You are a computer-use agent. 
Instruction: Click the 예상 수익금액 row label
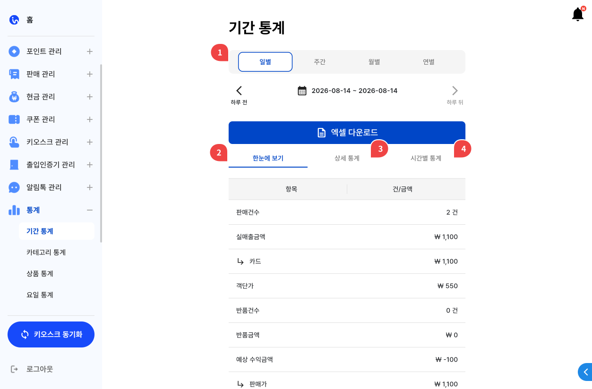(255, 360)
